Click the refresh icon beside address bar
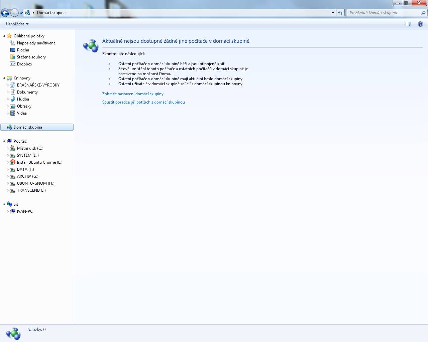The image size is (428, 342). click(340, 13)
